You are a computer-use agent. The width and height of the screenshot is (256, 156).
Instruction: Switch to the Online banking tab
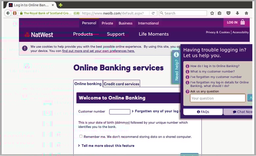88,84
